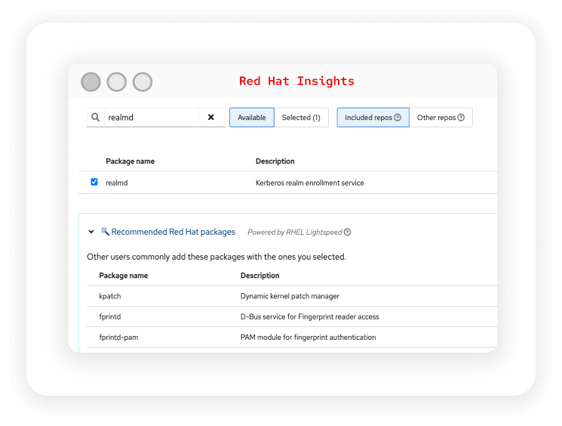Click the search magnifier icon

(96, 118)
